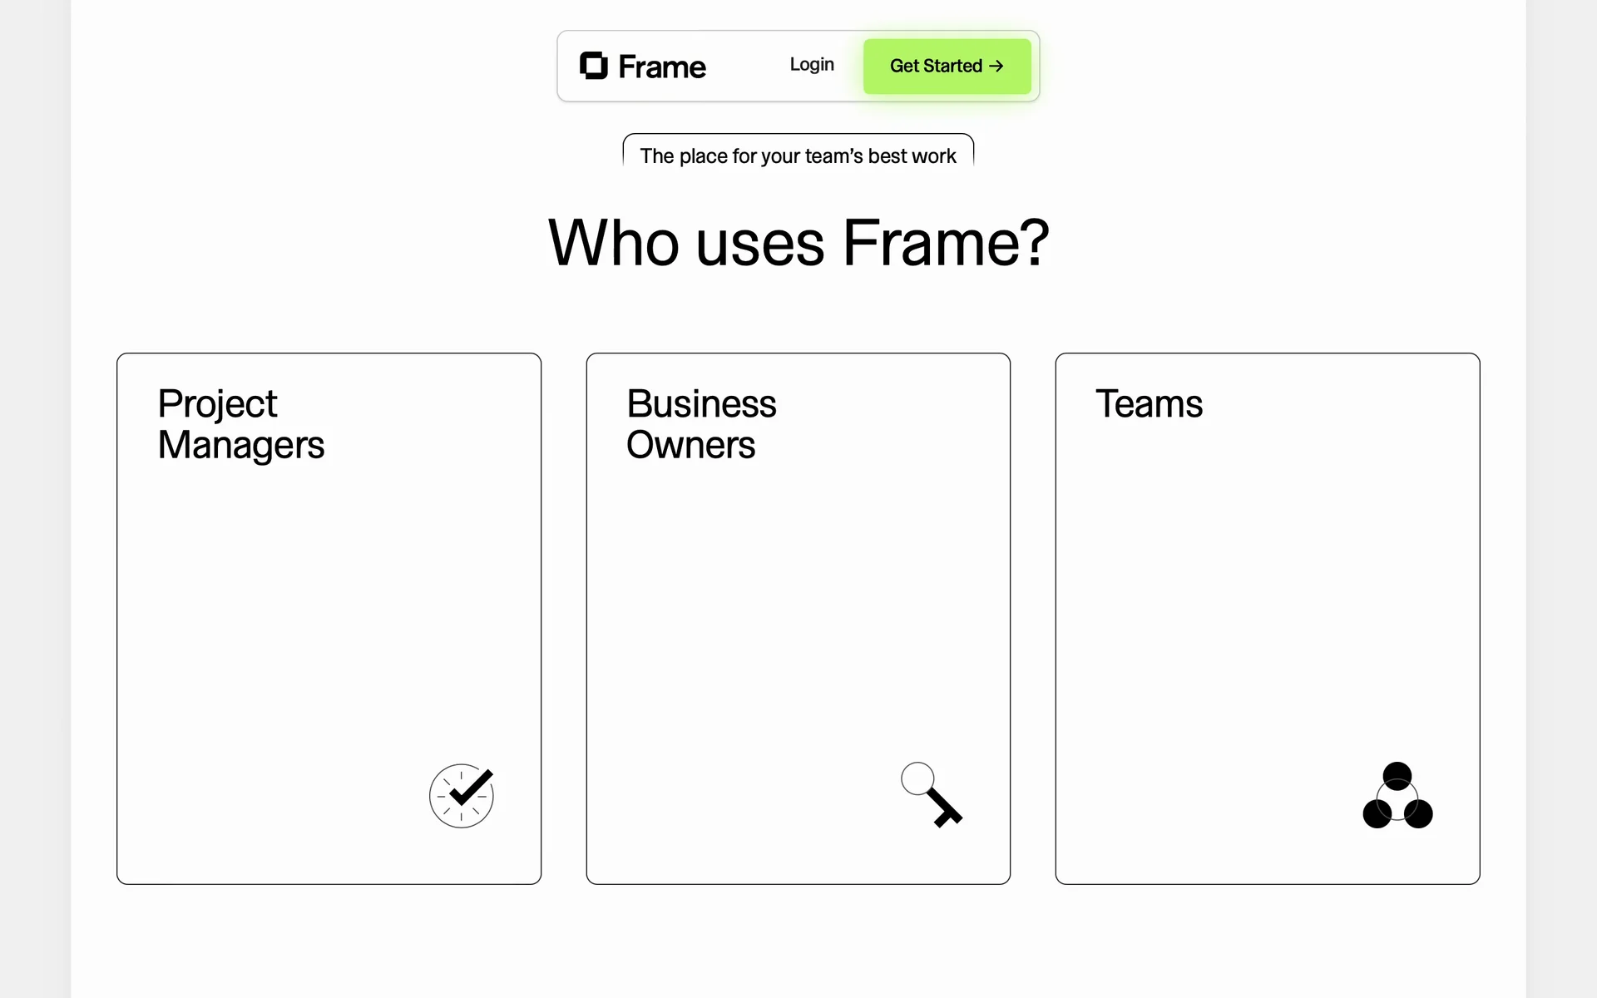This screenshot has width=1597, height=998.
Task: Click the clock checkmark icon
Action: coord(462,795)
